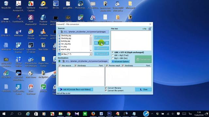Viewport: 209px width, 117px height.
Task: Open PowerISO desktop shortcut
Action: click(x=43, y=5)
